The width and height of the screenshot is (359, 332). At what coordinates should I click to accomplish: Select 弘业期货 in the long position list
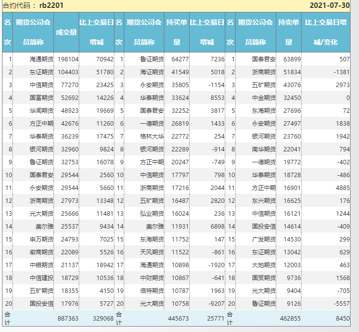point(152,214)
